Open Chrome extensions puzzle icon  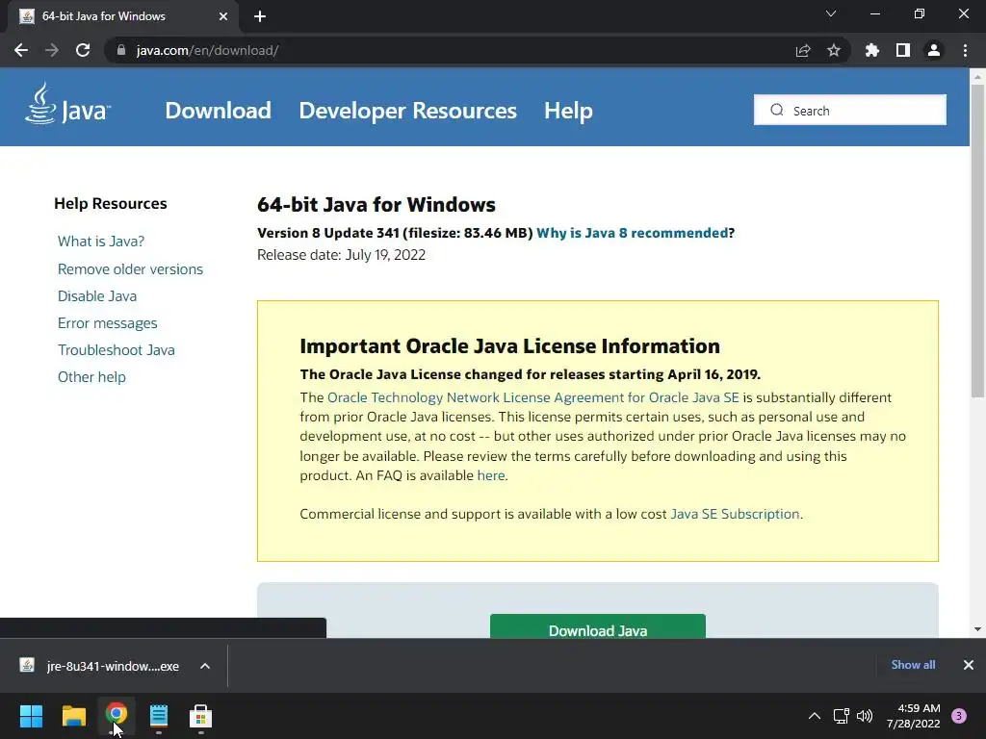(x=872, y=50)
